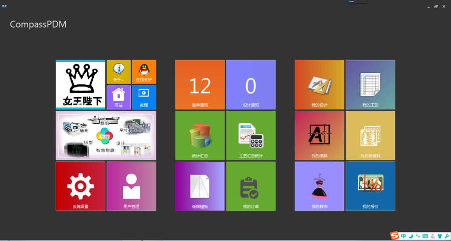
Task: Open 我的设计 drafting tools tile
Action: pyautogui.click(x=320, y=85)
